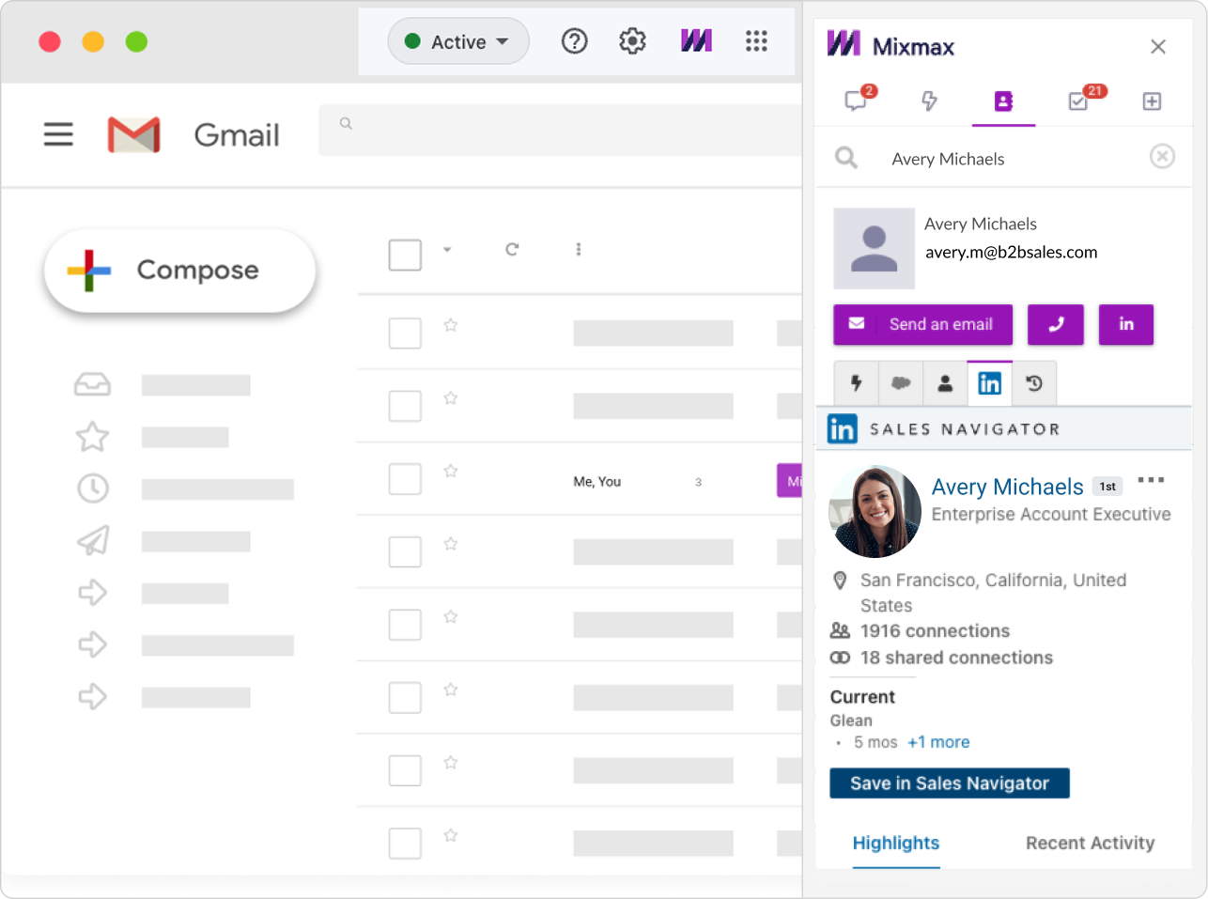Call the contact with phone button
The height and width of the screenshot is (899, 1208).
tap(1056, 324)
